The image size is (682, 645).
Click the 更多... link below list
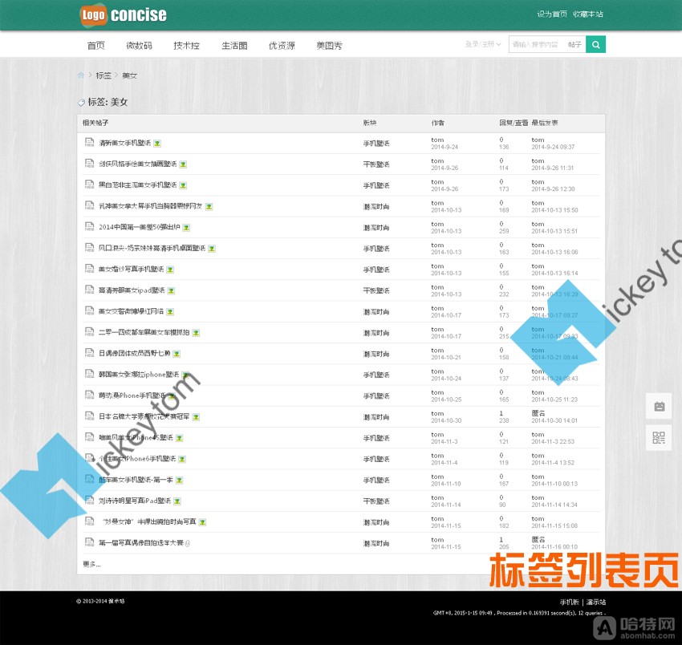point(91,564)
